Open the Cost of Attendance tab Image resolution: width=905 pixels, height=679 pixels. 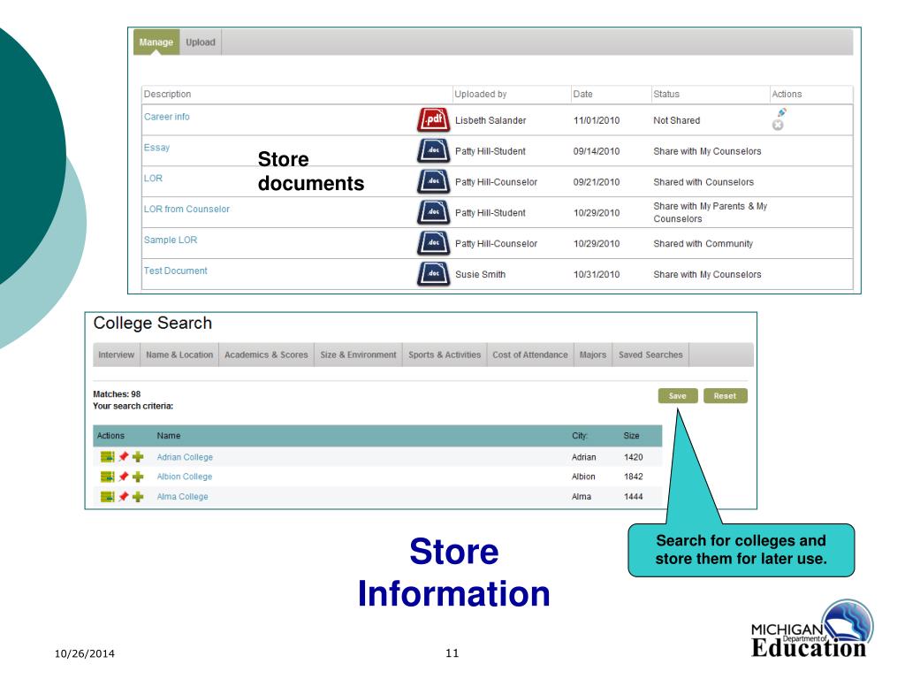(530, 355)
